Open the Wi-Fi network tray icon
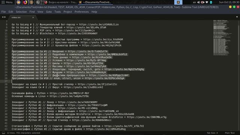 (x=207, y=2)
